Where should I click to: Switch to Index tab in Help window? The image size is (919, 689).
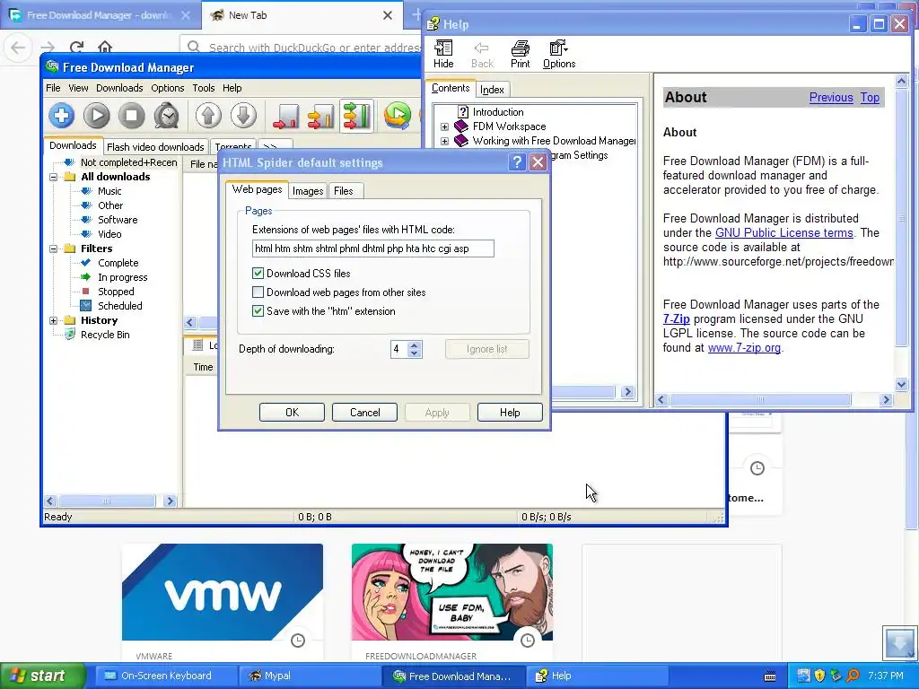492,90
